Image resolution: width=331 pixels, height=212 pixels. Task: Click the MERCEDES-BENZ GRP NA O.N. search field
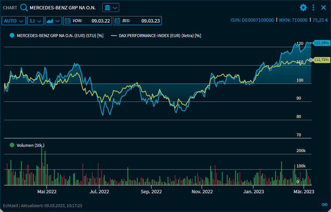click(x=62, y=7)
